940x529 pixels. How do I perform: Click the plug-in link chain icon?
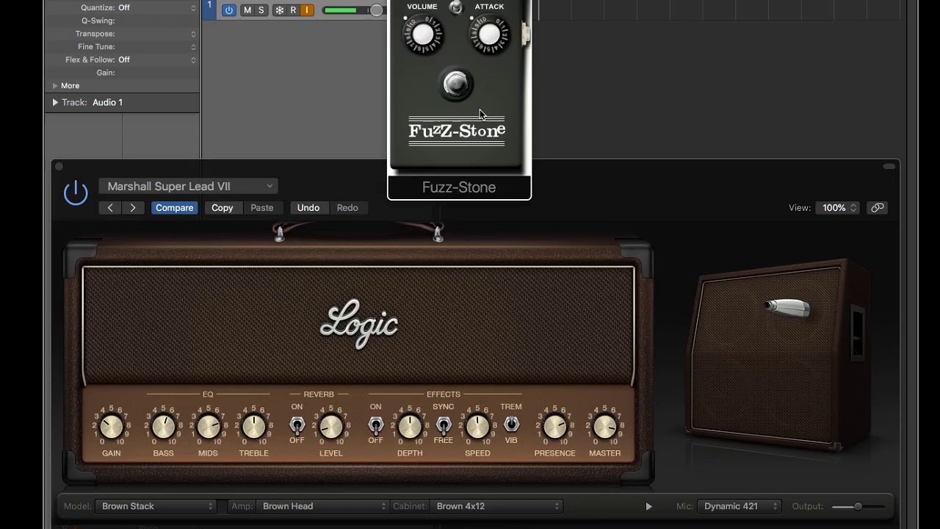(878, 208)
